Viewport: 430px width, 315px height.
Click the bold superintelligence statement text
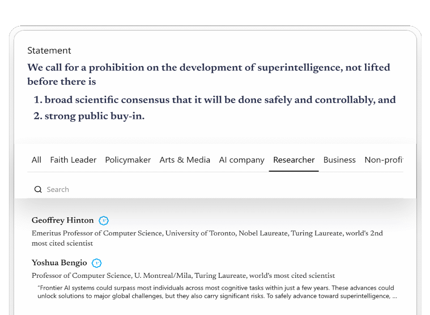click(x=208, y=67)
